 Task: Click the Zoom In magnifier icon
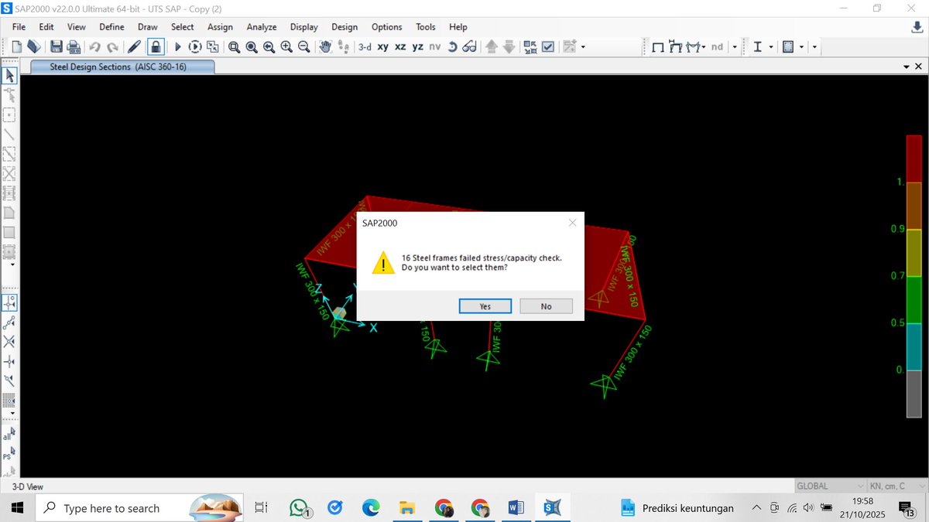pos(286,47)
